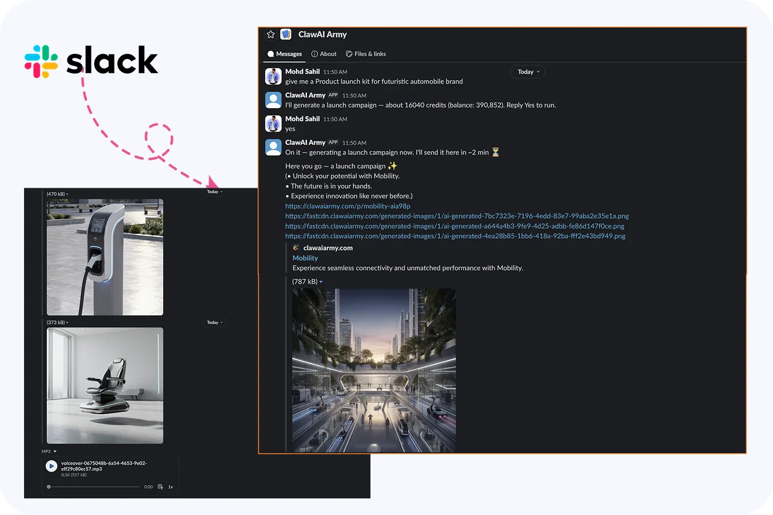Star the ClawAI Army conversation
This screenshot has width=773, height=515.
271,34
